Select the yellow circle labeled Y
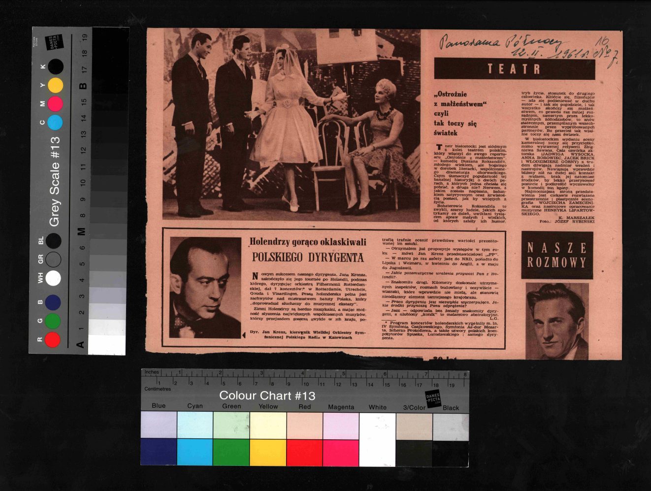 pos(55,85)
